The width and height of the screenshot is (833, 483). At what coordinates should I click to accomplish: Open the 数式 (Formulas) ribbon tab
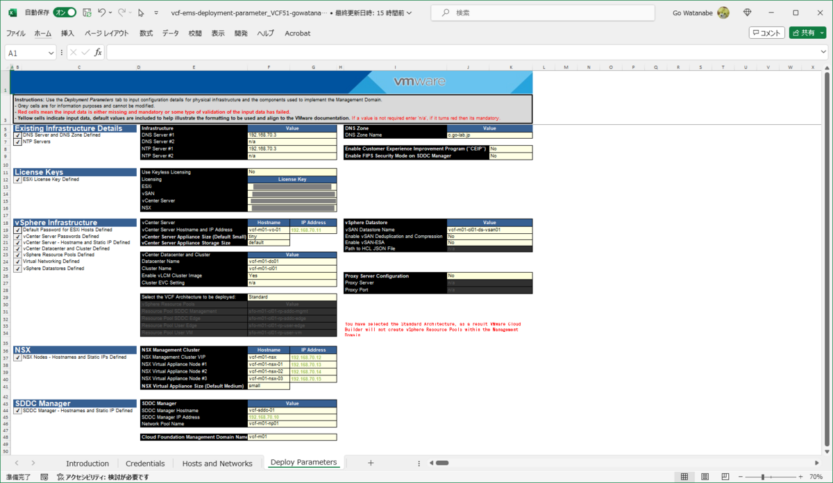coord(146,33)
